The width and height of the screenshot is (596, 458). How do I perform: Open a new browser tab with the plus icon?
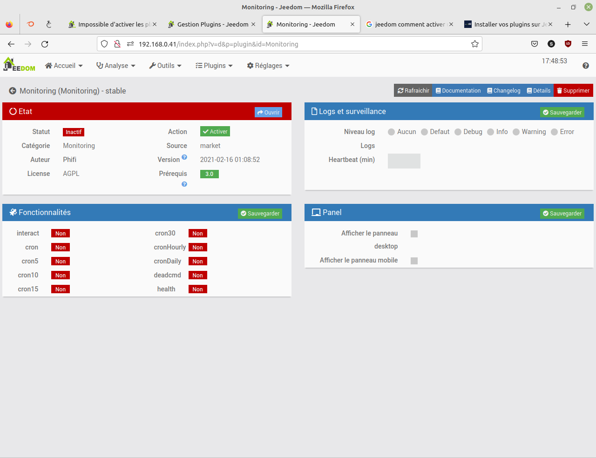pos(568,24)
